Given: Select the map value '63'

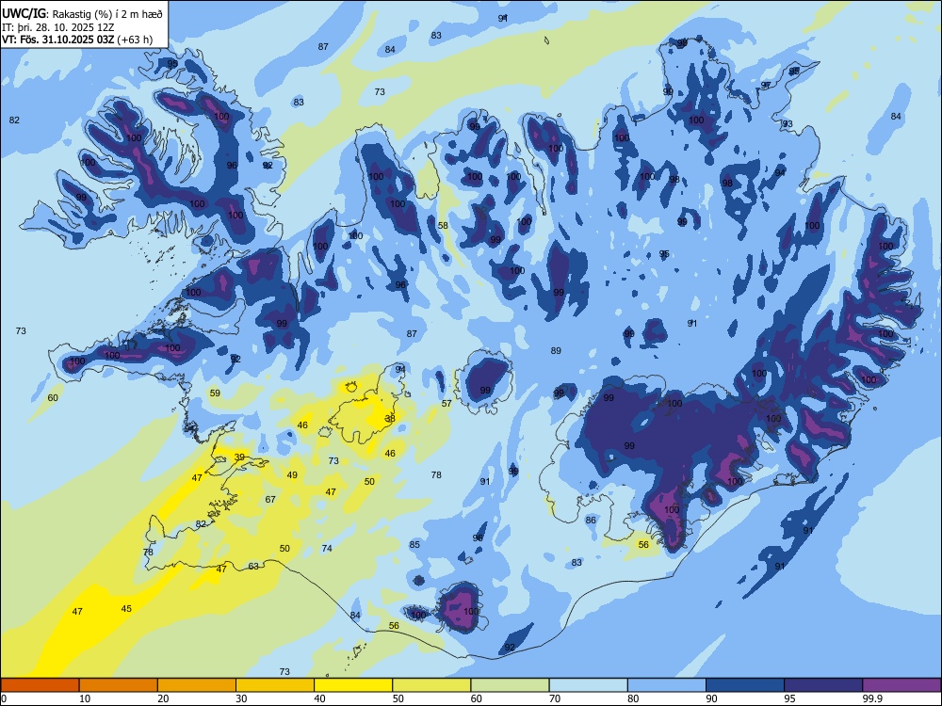Looking at the screenshot, I should pyautogui.click(x=253, y=566).
